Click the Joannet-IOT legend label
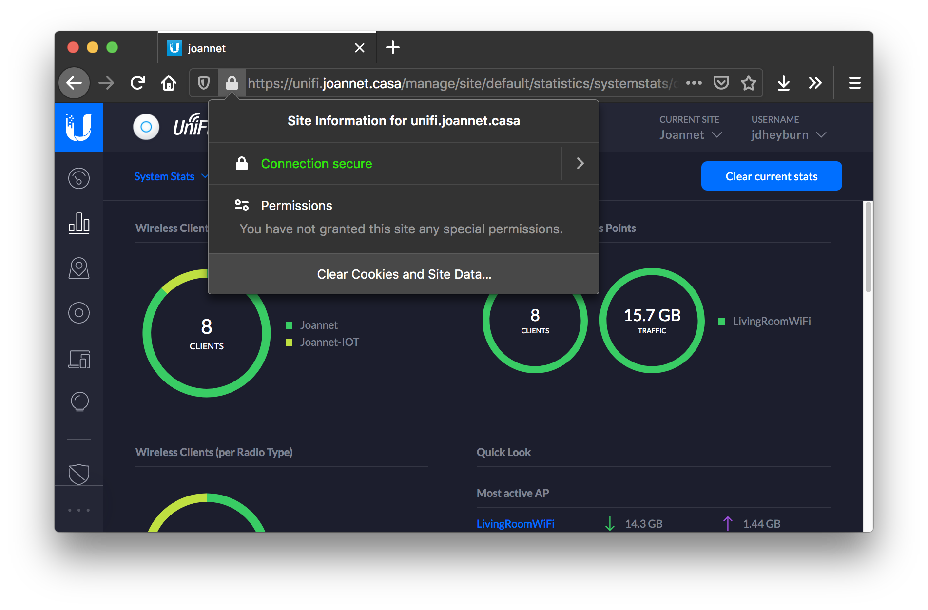The height and width of the screenshot is (610, 928). coord(329,342)
